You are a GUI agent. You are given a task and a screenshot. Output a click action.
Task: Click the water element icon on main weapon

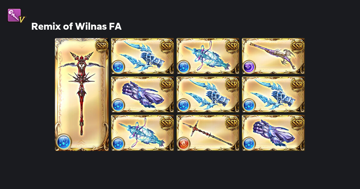[64, 141]
